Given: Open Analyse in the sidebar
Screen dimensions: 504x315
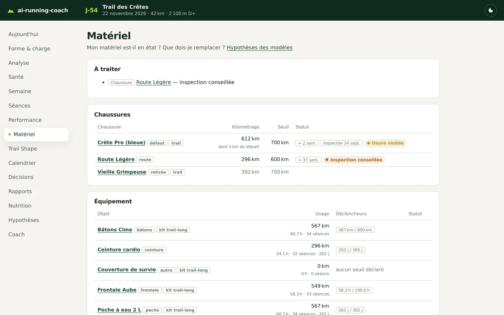Looking at the screenshot, I should click(x=19, y=63).
